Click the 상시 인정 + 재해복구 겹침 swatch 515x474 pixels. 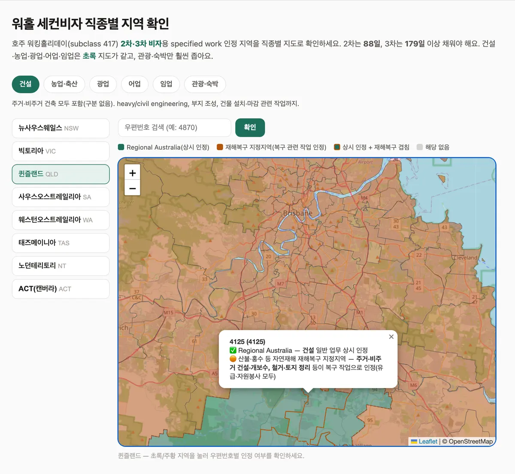pos(337,147)
